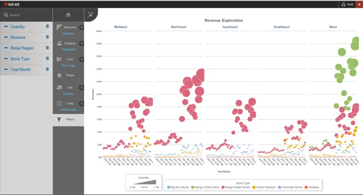The height and width of the screenshot is (195, 363).
Task: Click the Revenue Exploration chart title
Action: pos(224,20)
